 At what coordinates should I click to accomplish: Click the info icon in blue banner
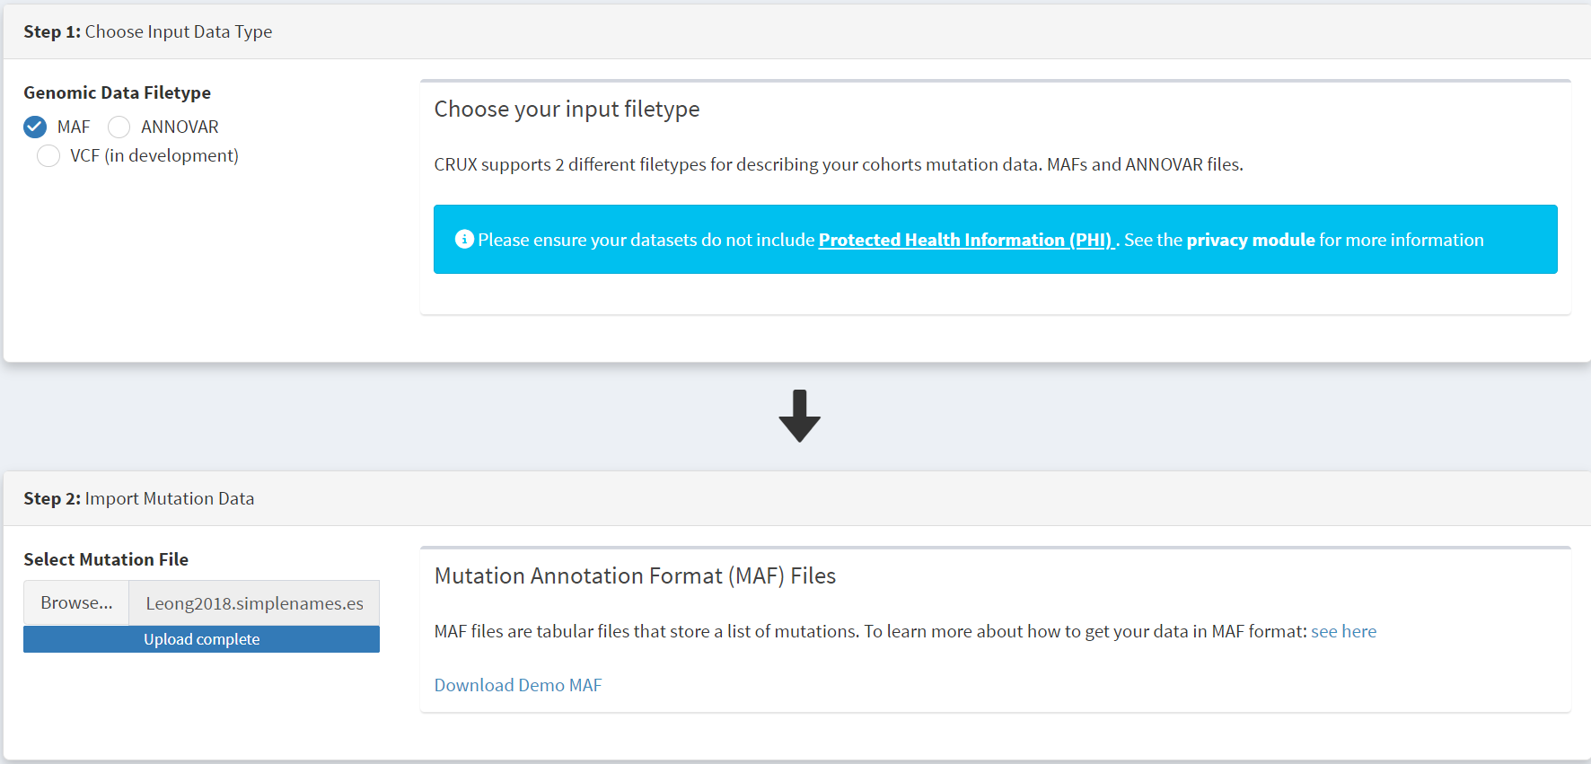(464, 239)
